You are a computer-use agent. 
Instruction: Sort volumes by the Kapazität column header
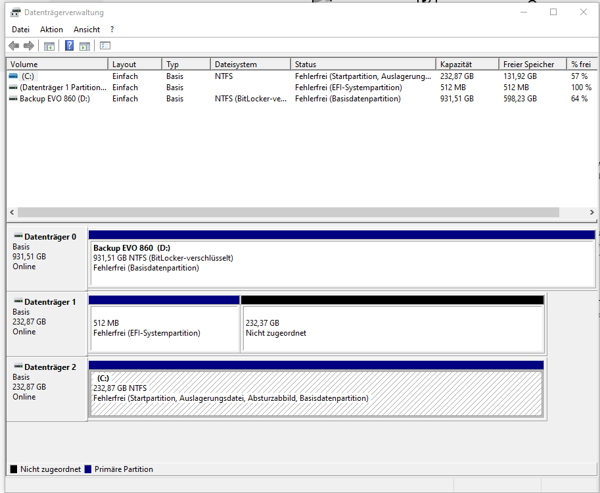point(467,63)
